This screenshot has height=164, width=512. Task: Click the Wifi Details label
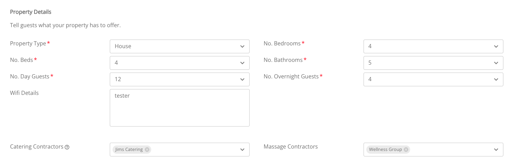[24, 93]
